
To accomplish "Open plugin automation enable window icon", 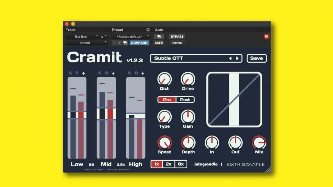I will pyautogui.click(x=159, y=36).
